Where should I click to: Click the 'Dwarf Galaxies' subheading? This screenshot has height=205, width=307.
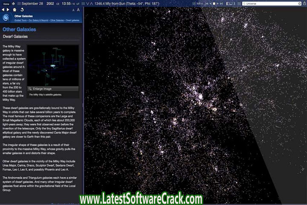[15, 36]
